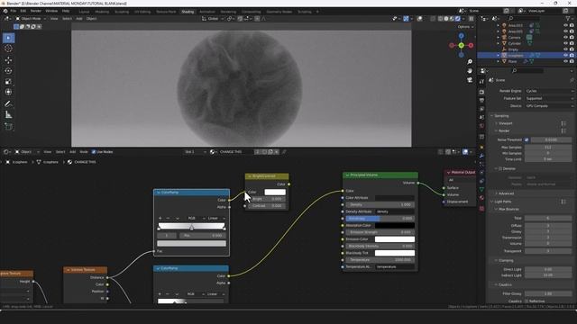The width and height of the screenshot is (577, 324).
Task: Toggle the camera view icon in viewport
Action: 470,80
